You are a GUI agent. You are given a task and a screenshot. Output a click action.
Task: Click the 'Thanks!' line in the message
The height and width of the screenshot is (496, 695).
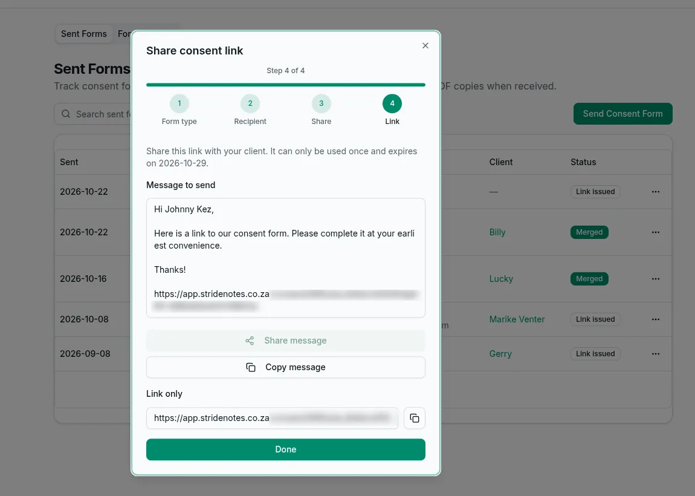pyautogui.click(x=170, y=270)
